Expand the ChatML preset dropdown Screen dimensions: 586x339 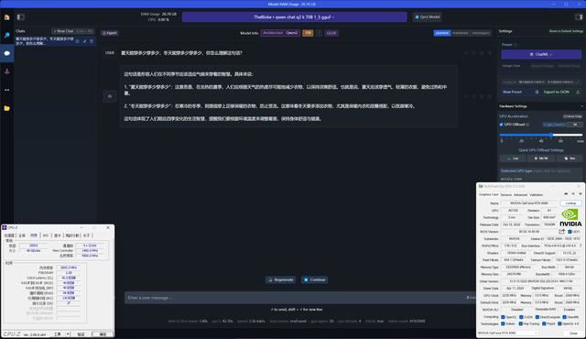(x=541, y=55)
